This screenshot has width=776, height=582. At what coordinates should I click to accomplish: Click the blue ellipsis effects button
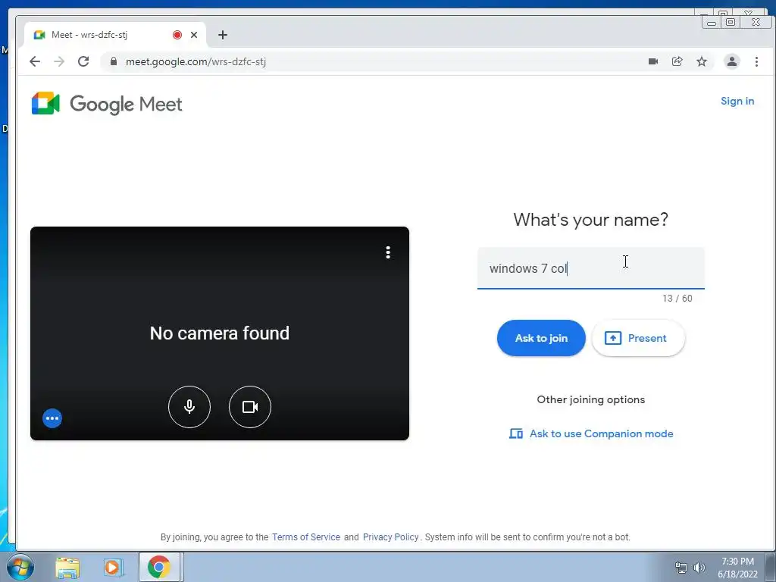(52, 418)
